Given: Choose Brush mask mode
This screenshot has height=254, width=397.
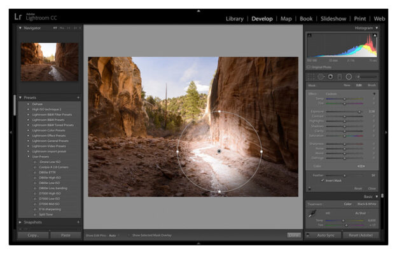Looking at the screenshot, I should click(x=372, y=85).
